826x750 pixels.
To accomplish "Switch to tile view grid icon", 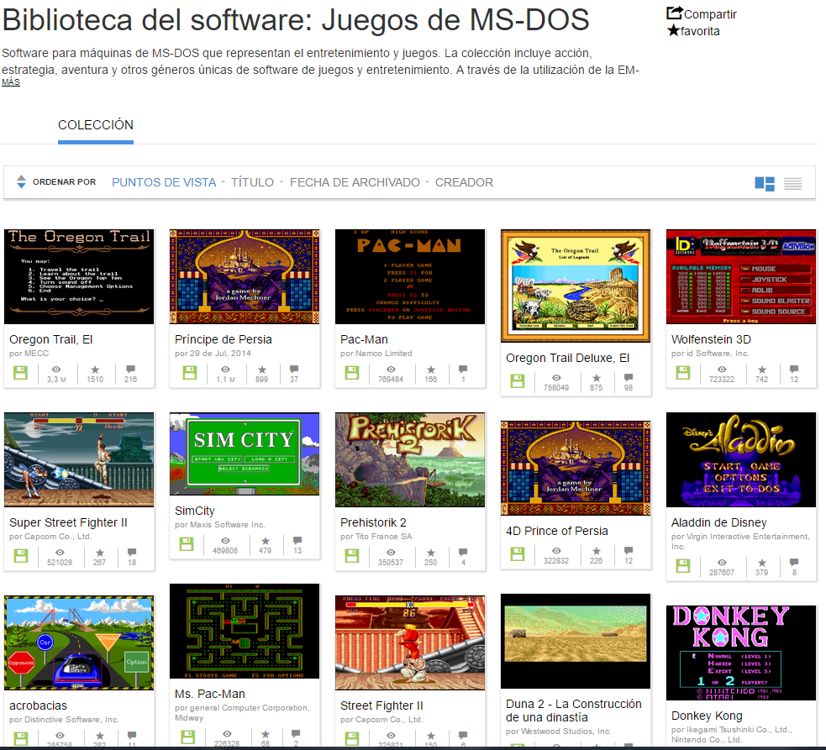I will [765, 181].
